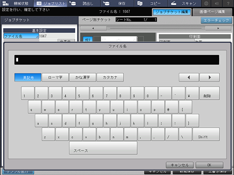Open the 機械状態 machine status tab
Viewport: 234px width, 175px height.
point(16,3)
